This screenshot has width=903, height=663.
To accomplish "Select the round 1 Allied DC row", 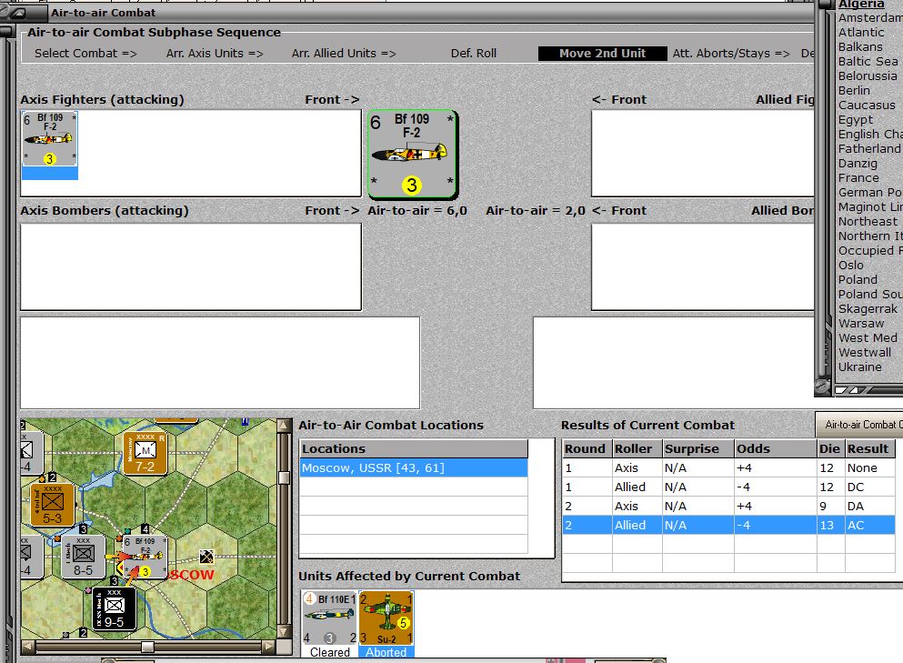I will pyautogui.click(x=728, y=487).
